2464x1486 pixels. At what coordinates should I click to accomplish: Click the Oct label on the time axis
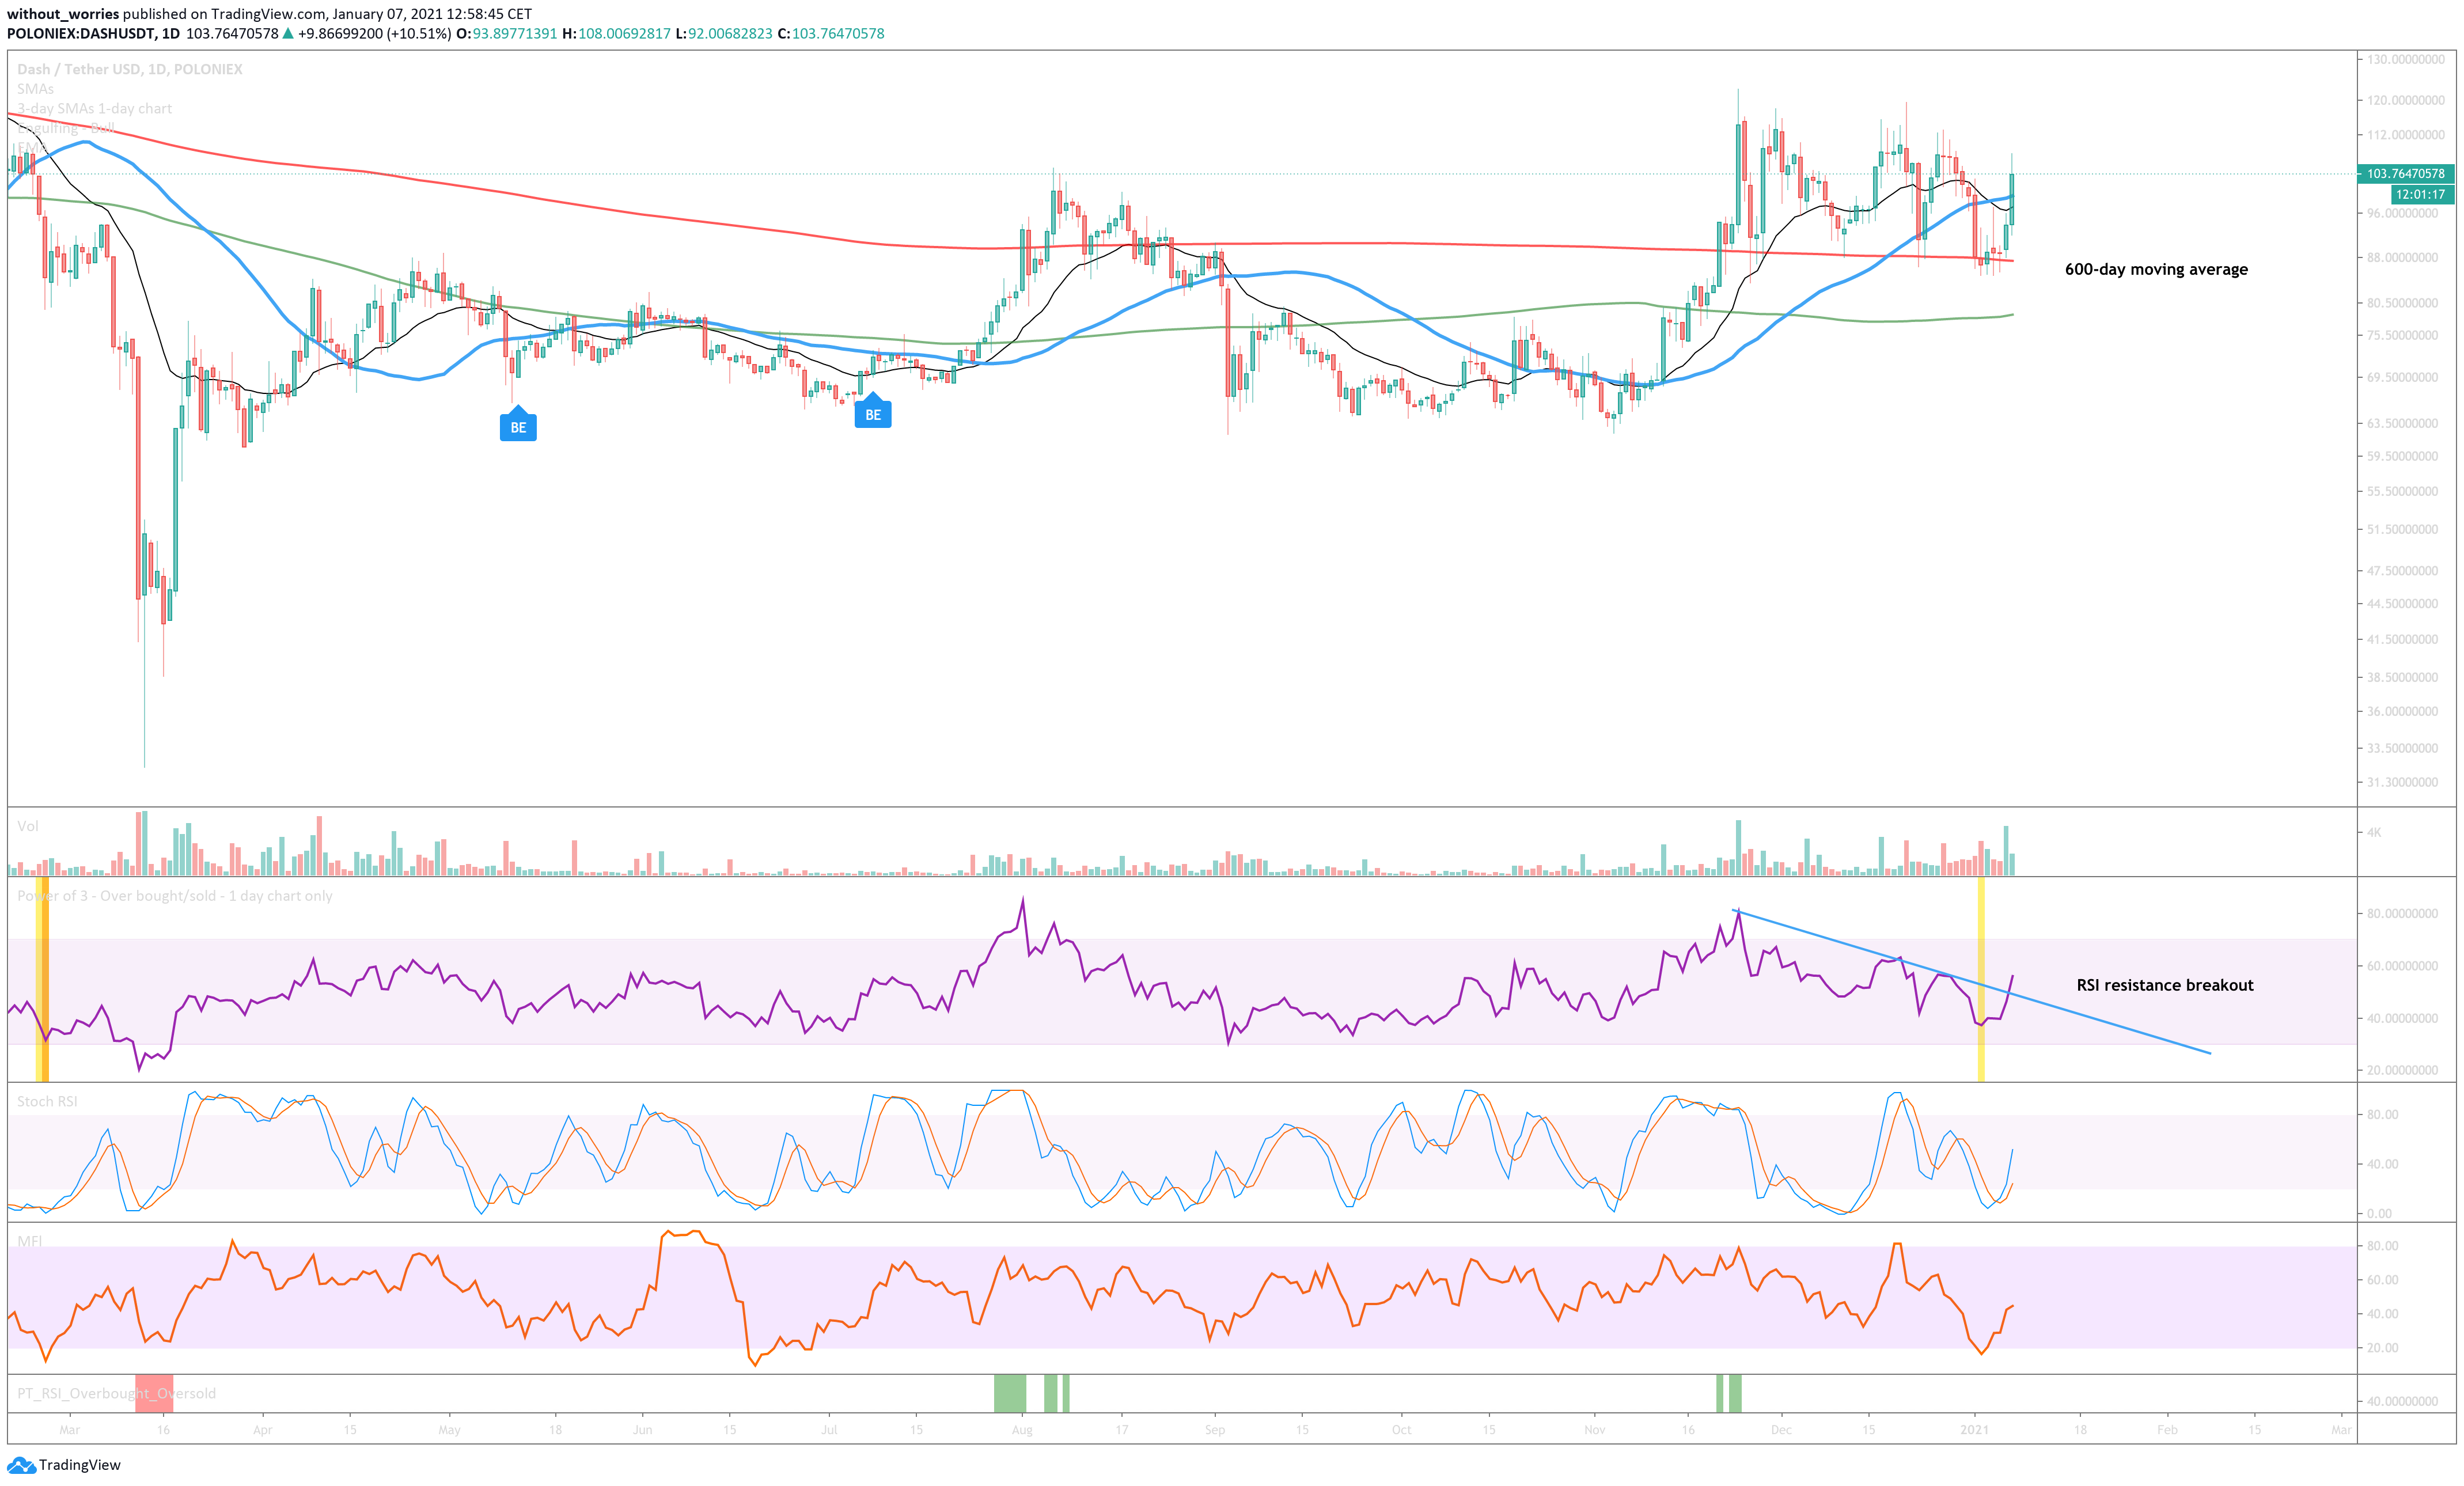pyautogui.click(x=1402, y=1430)
